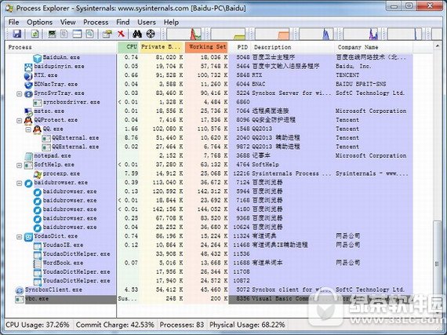Screen dimensions: 447x335
Task: Open the System Information toolbar icon
Action: [52, 34]
